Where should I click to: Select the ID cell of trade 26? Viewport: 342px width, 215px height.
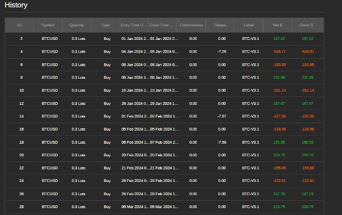(x=22, y=194)
